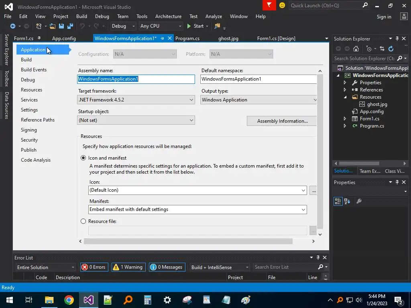Click the pin icon on Form1.cs tab
This screenshot has width=411, height=308.
tap(39, 38)
